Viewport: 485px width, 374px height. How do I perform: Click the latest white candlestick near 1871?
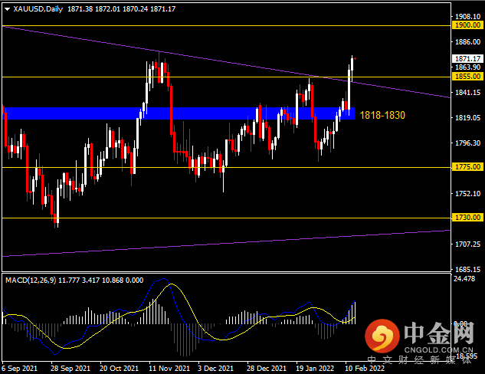(x=352, y=69)
